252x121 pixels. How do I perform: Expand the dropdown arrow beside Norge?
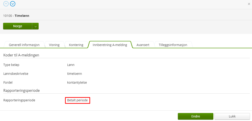coord(36,26)
